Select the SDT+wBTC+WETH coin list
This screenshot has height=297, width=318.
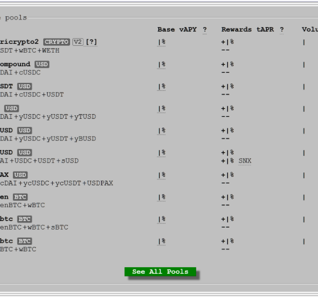30,51
